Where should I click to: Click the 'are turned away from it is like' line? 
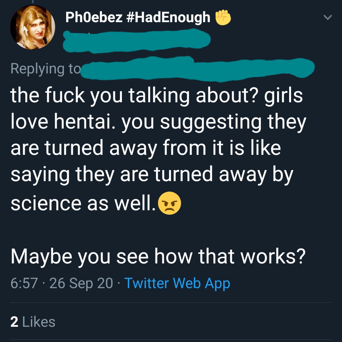pyautogui.click(x=145, y=148)
